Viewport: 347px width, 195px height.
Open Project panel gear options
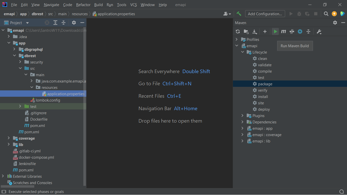point(74,23)
